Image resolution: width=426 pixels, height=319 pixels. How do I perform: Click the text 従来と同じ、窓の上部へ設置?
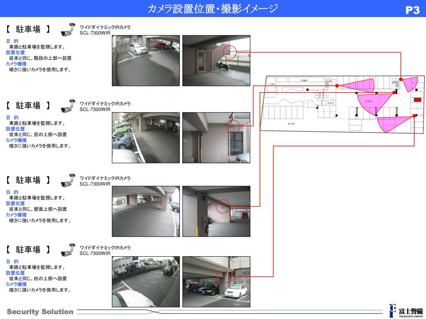tap(38, 135)
